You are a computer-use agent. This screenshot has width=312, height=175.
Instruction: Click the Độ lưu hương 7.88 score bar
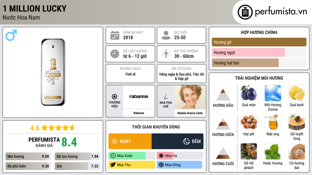point(77,156)
